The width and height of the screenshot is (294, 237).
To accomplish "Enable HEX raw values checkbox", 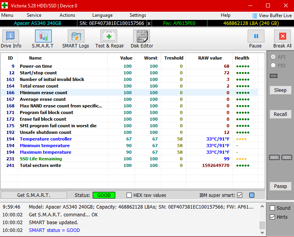I will 129,195.
